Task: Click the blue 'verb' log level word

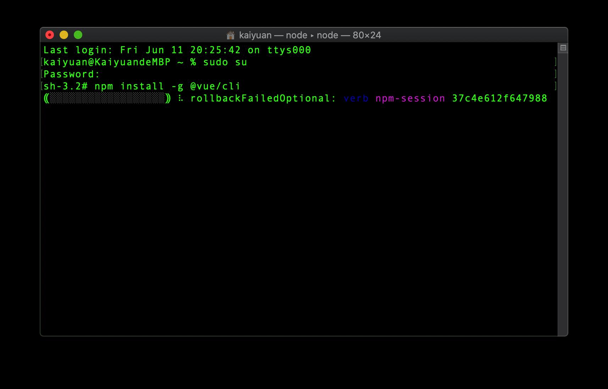Action: [356, 98]
